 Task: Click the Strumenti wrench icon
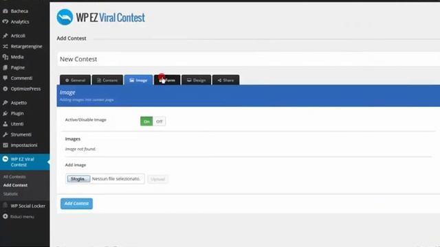point(5,134)
